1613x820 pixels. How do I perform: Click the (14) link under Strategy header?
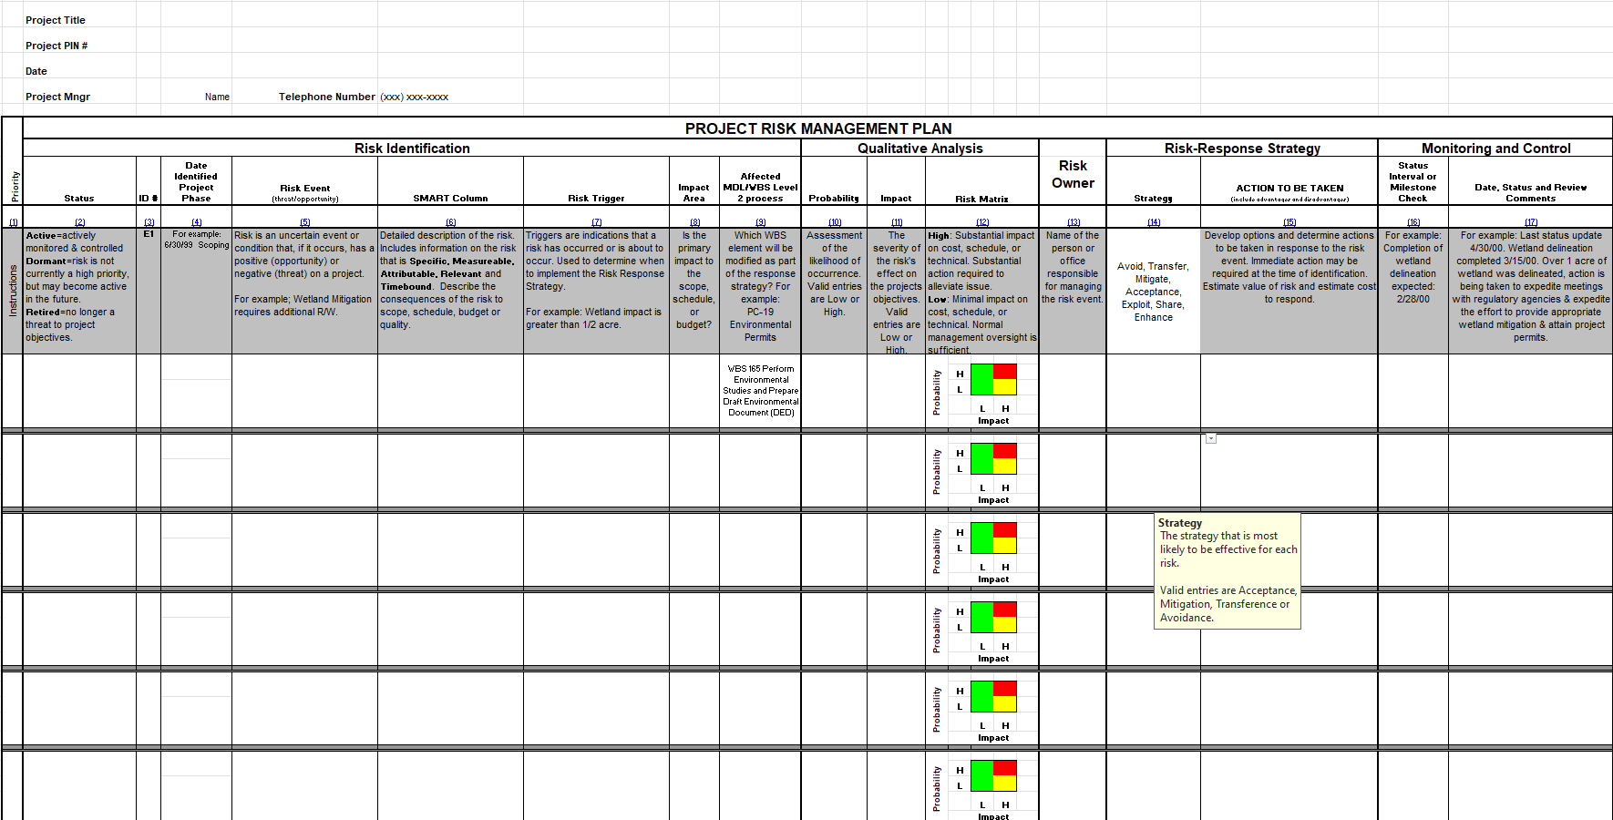point(1153,222)
